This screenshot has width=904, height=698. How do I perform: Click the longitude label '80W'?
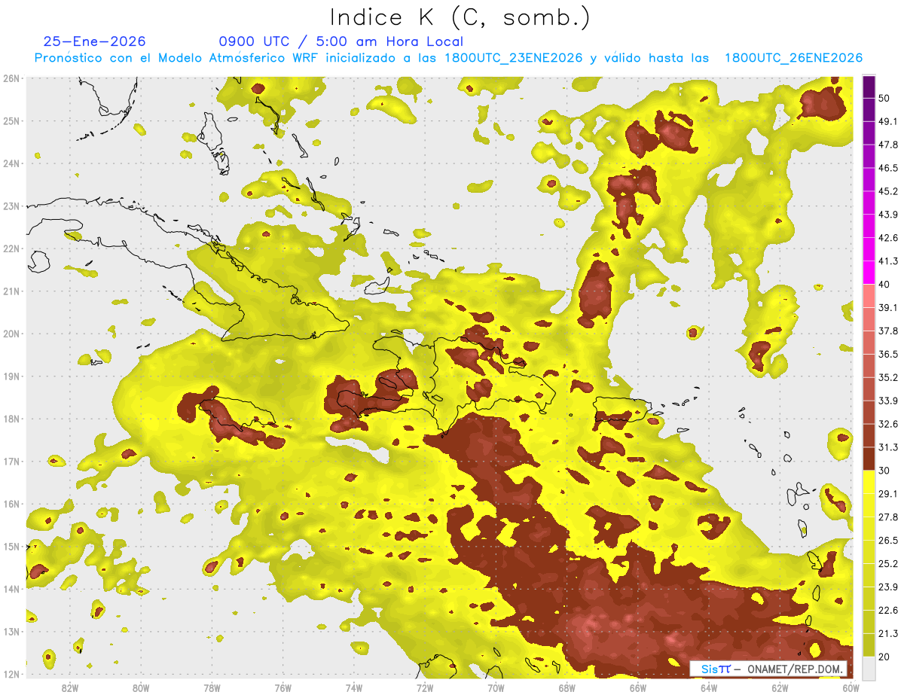[x=141, y=687]
